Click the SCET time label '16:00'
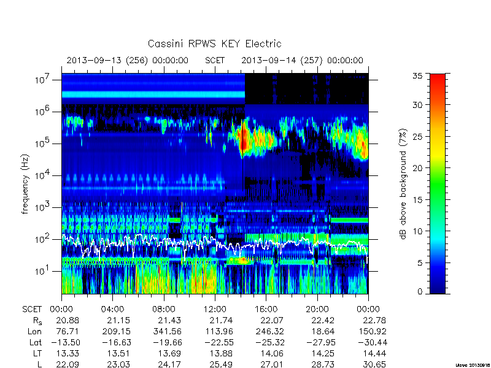491x368 pixels. point(266,309)
